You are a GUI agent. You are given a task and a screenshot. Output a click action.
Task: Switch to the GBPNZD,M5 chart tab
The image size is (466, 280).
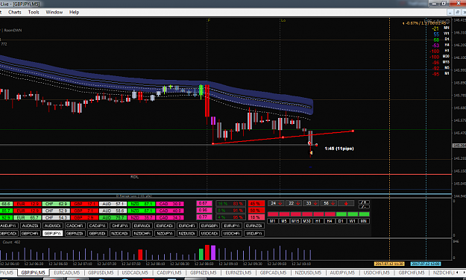click(204, 273)
